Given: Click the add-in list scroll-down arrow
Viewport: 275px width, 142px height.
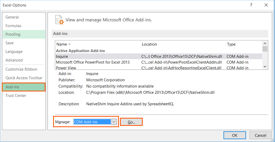Looking at the screenshot, I should [265, 66].
